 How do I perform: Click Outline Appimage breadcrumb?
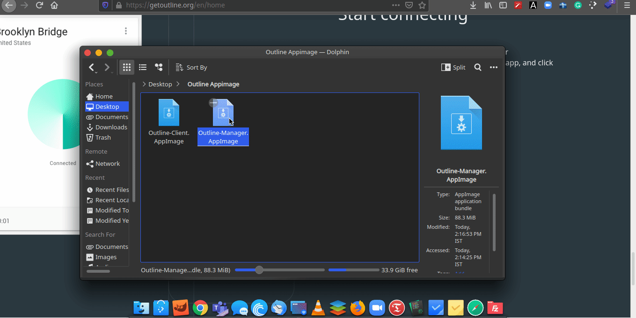click(x=213, y=84)
